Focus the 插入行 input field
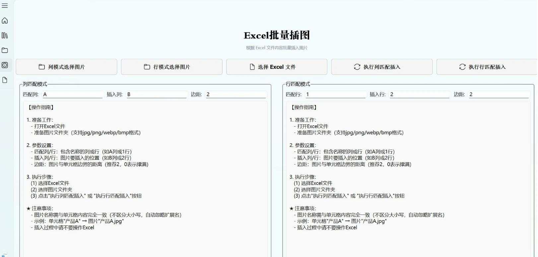Image resolution: width=538 pixels, height=257 pixels. [x=419, y=95]
